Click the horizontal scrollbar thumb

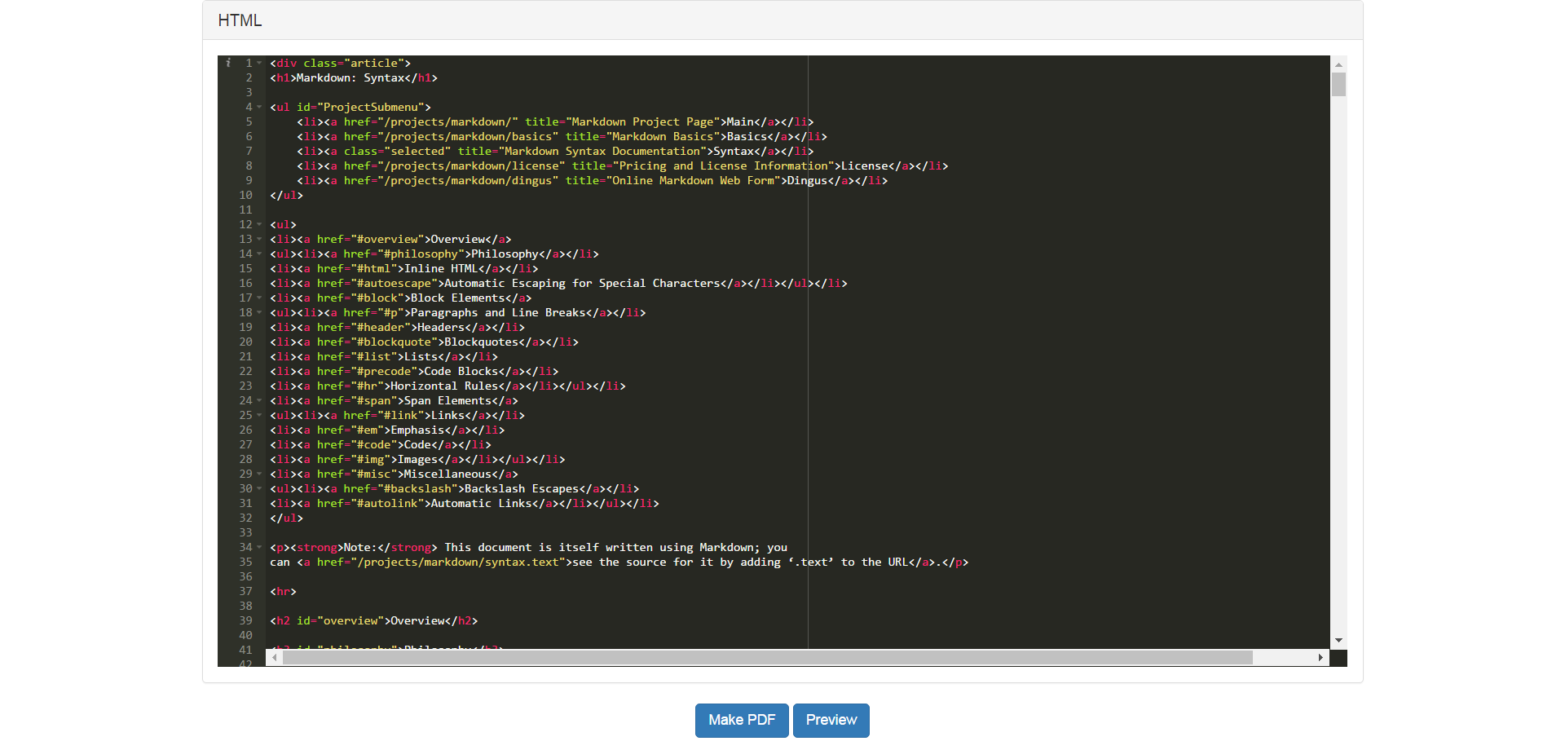pos(768,657)
